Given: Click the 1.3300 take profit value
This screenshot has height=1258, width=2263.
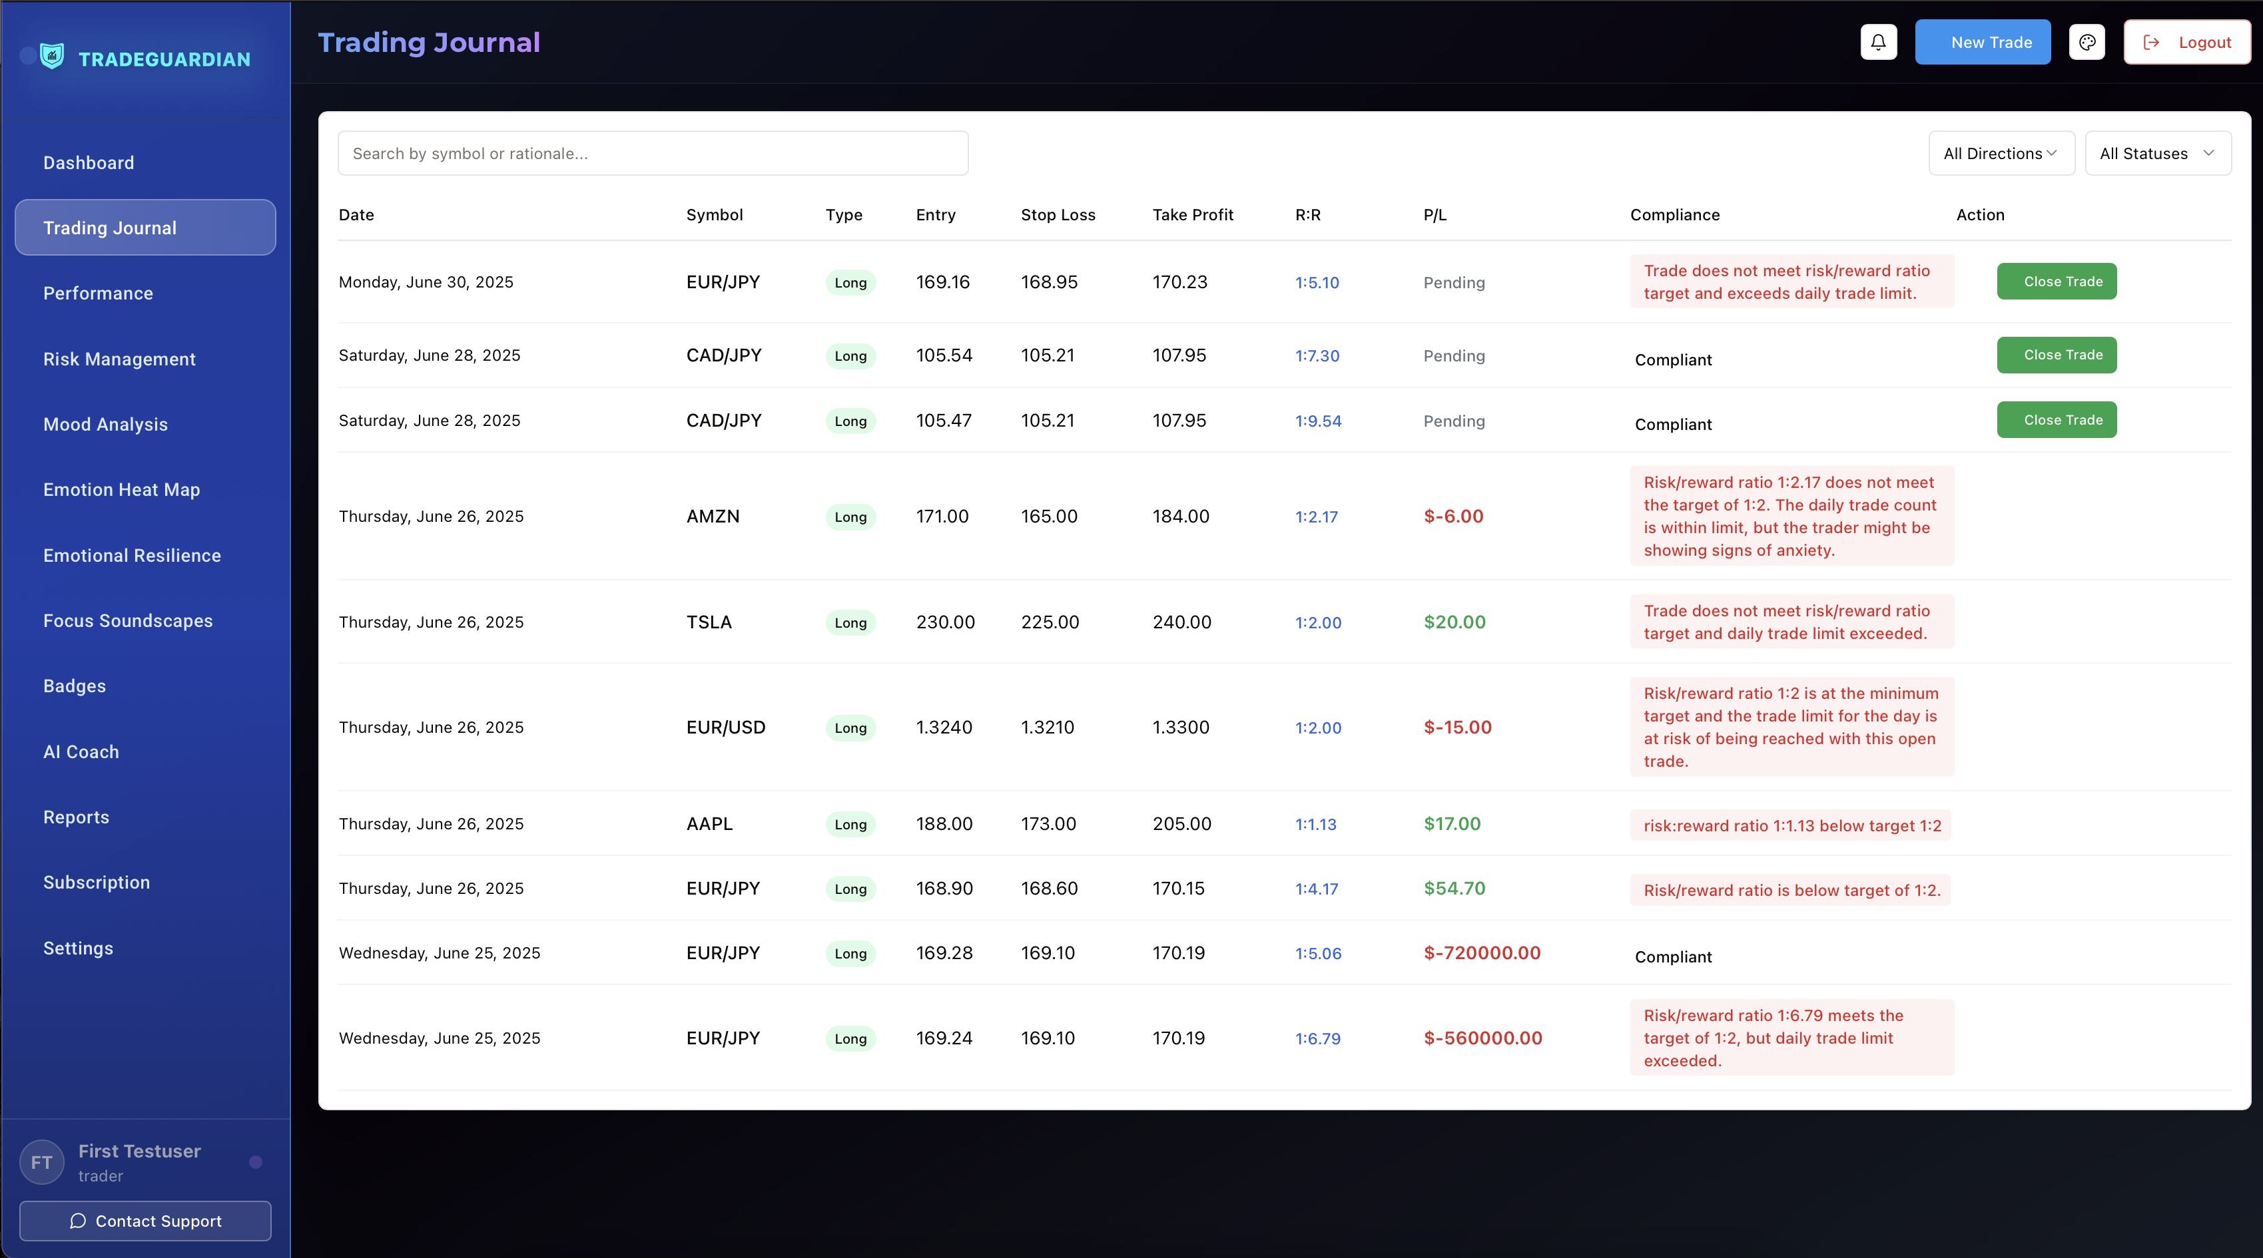Looking at the screenshot, I should tap(1181, 727).
